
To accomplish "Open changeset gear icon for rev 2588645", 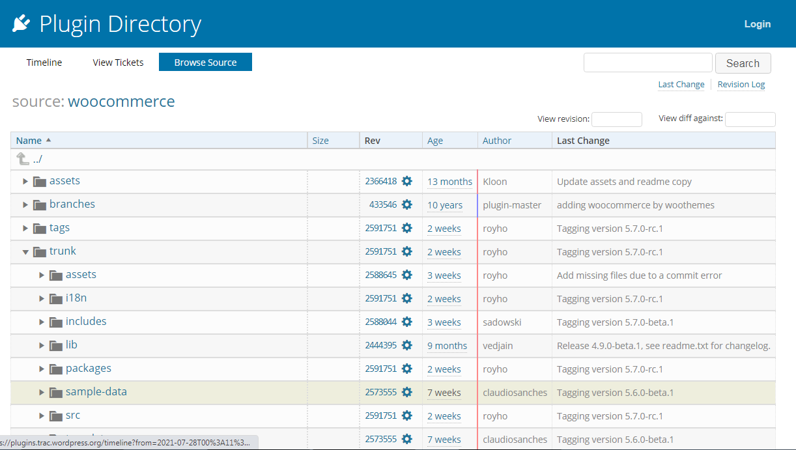I will click(x=407, y=275).
